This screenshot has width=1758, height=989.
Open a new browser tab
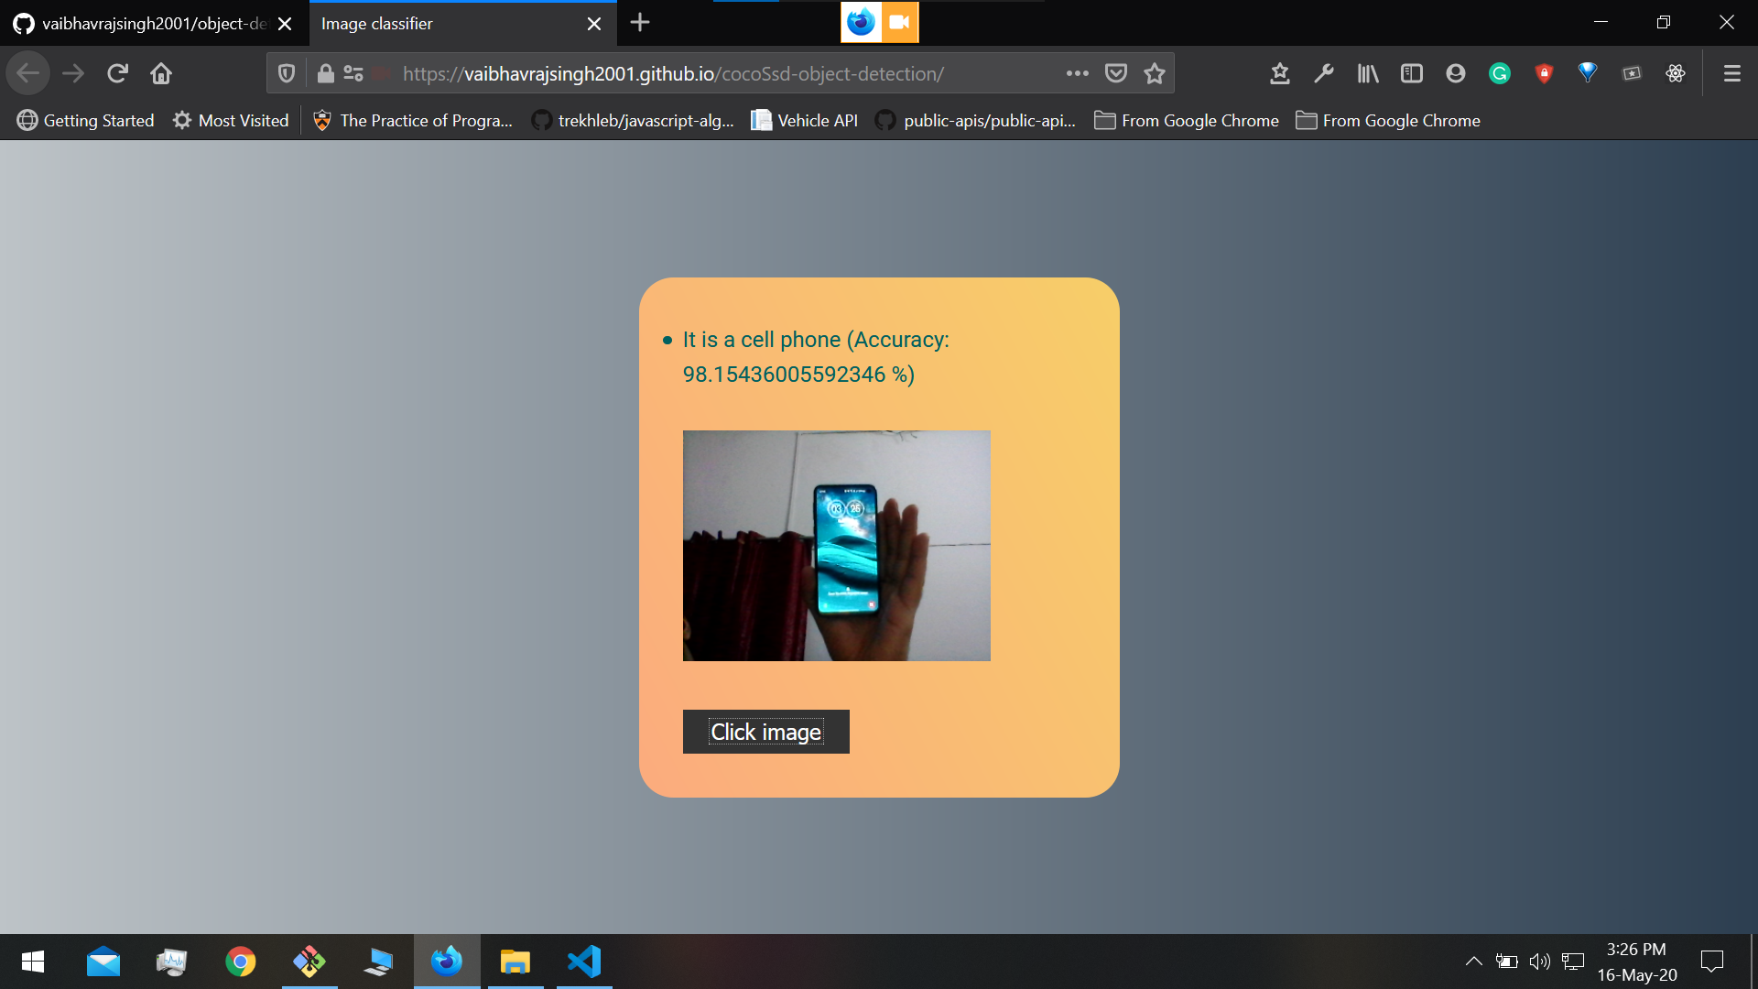click(x=640, y=23)
